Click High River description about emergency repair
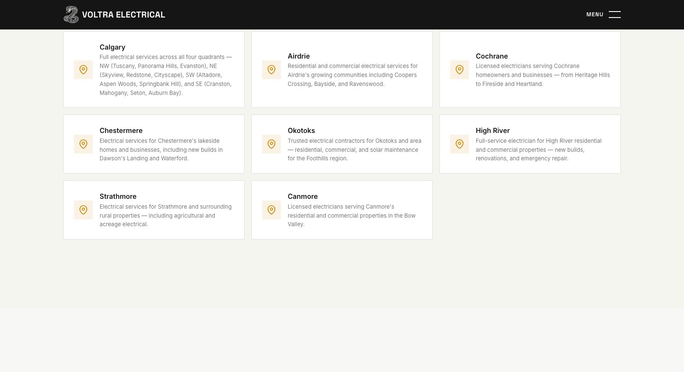 (x=539, y=150)
